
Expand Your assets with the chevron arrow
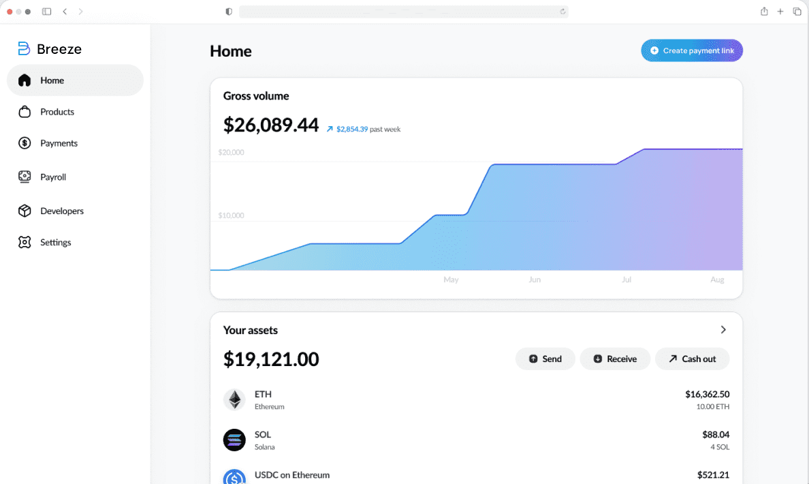(723, 329)
